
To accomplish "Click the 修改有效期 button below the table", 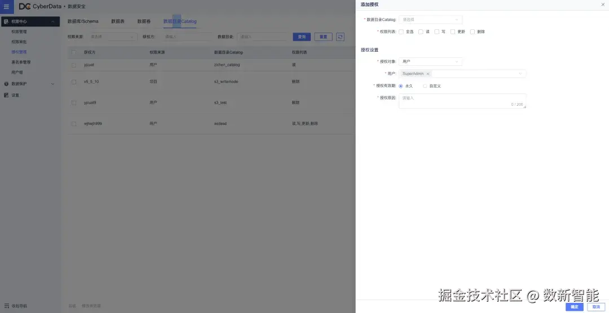I will point(91,306).
